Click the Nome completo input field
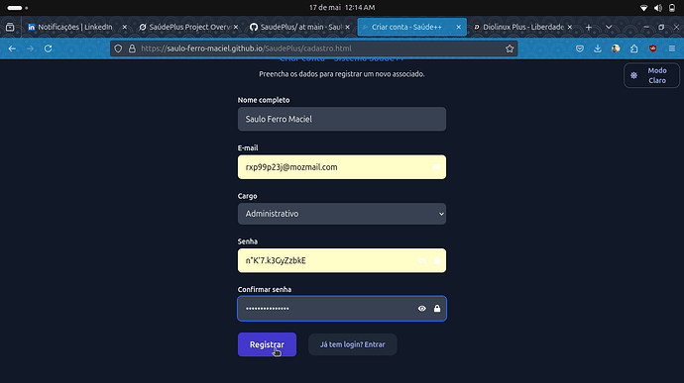This screenshot has height=383, width=684. tap(342, 119)
